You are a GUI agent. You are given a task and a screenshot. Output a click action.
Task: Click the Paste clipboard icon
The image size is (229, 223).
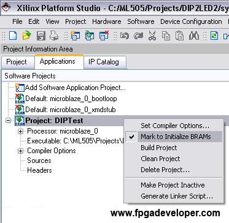point(179,36)
